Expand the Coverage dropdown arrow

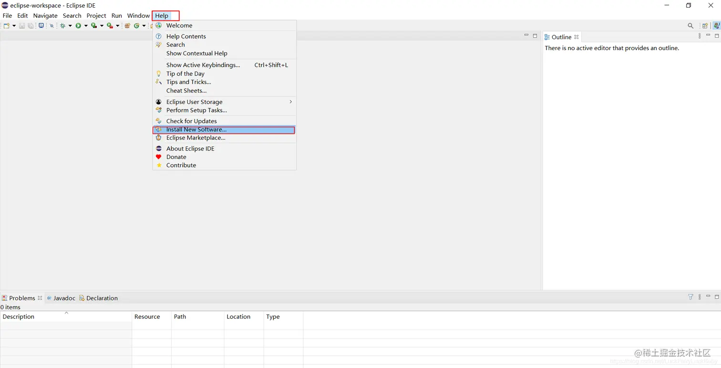coord(102,26)
